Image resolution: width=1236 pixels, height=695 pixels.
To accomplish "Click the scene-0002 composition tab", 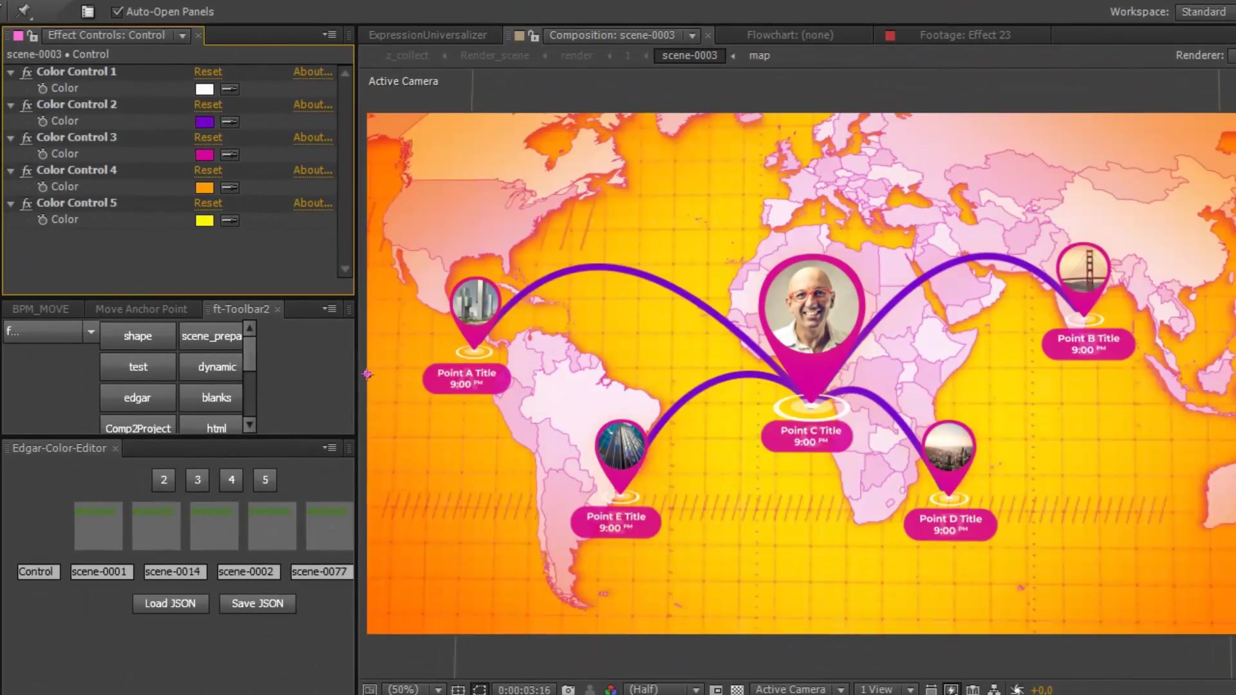I will 245,571.
